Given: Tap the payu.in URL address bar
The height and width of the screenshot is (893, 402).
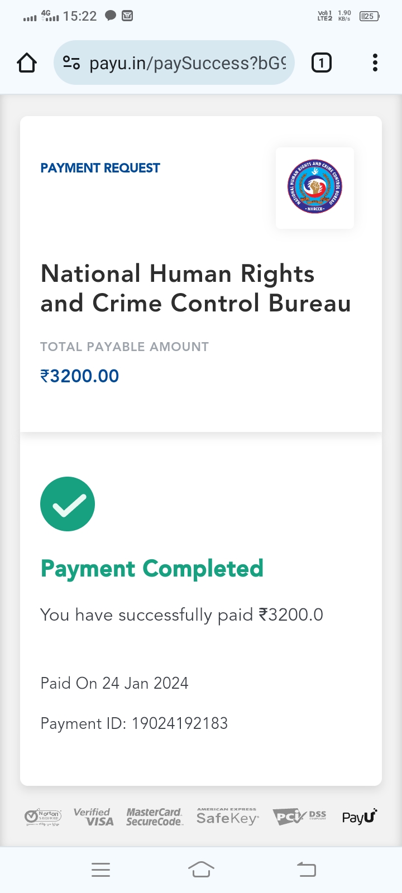Looking at the screenshot, I should (x=188, y=63).
